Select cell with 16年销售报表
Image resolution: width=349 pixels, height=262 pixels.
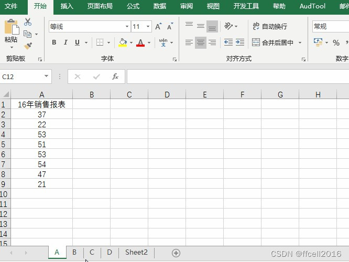pyautogui.click(x=41, y=104)
